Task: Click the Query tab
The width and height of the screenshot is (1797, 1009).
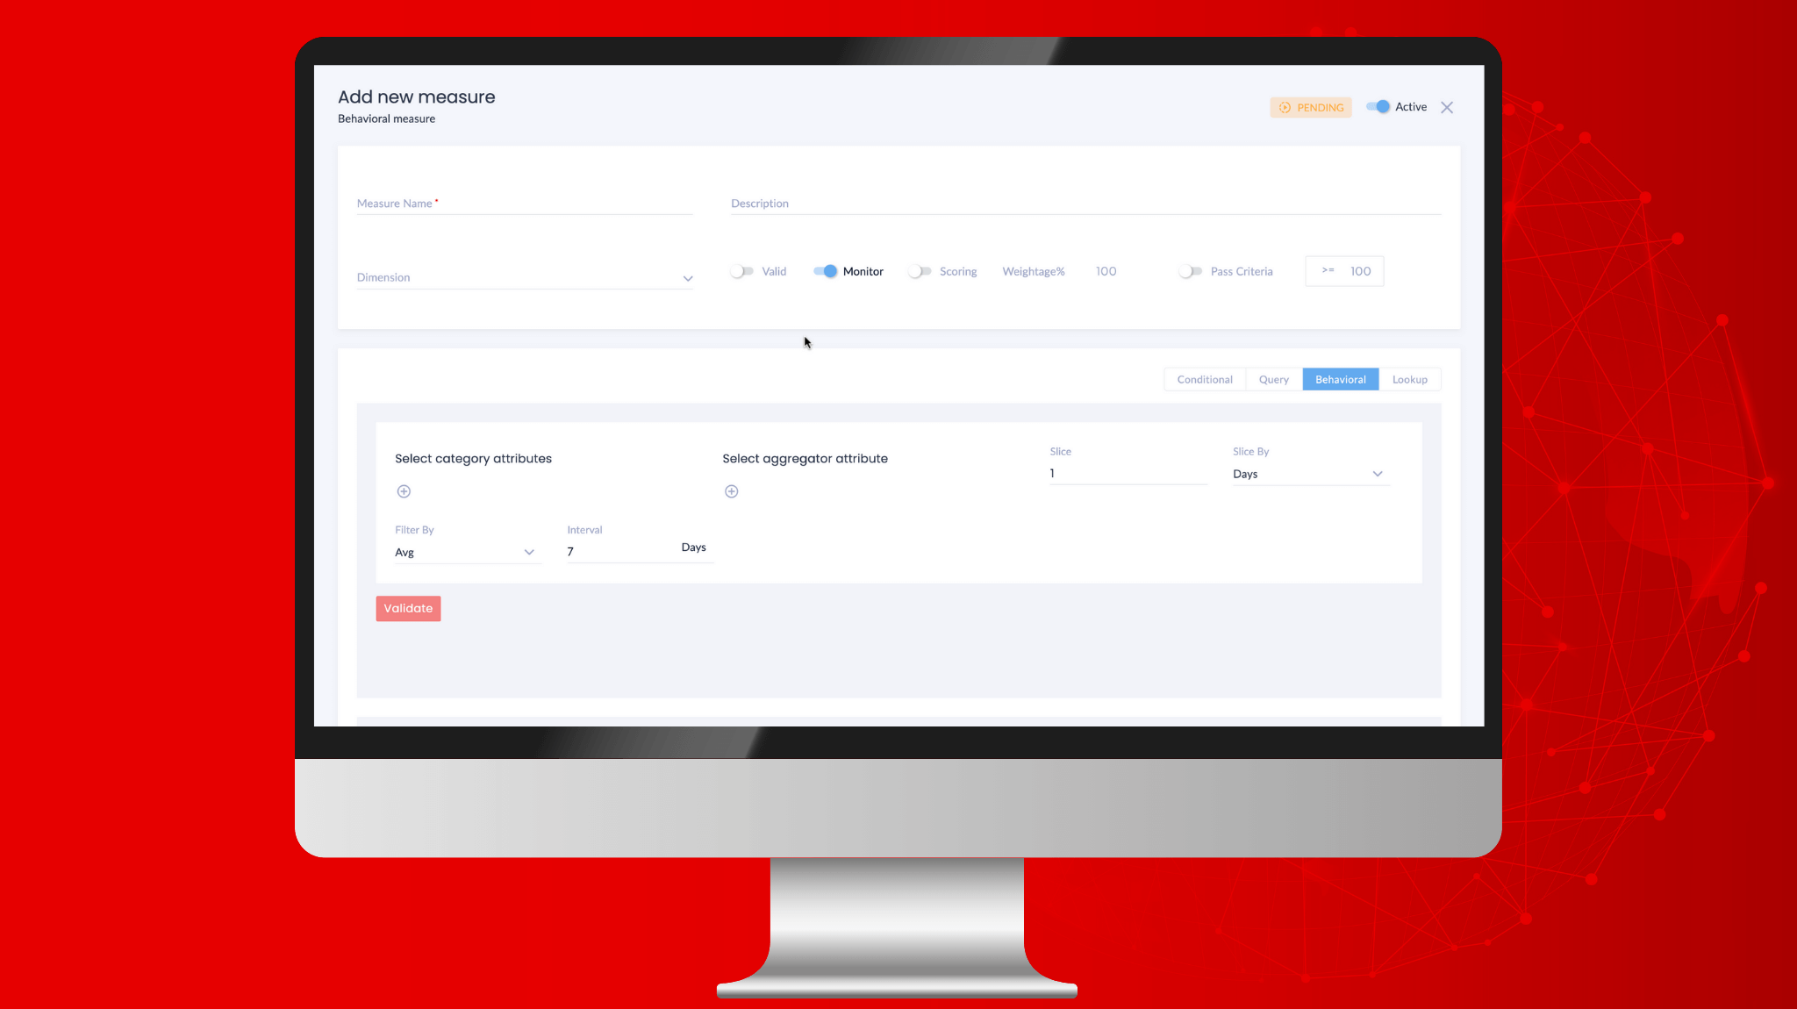Action: (1274, 379)
